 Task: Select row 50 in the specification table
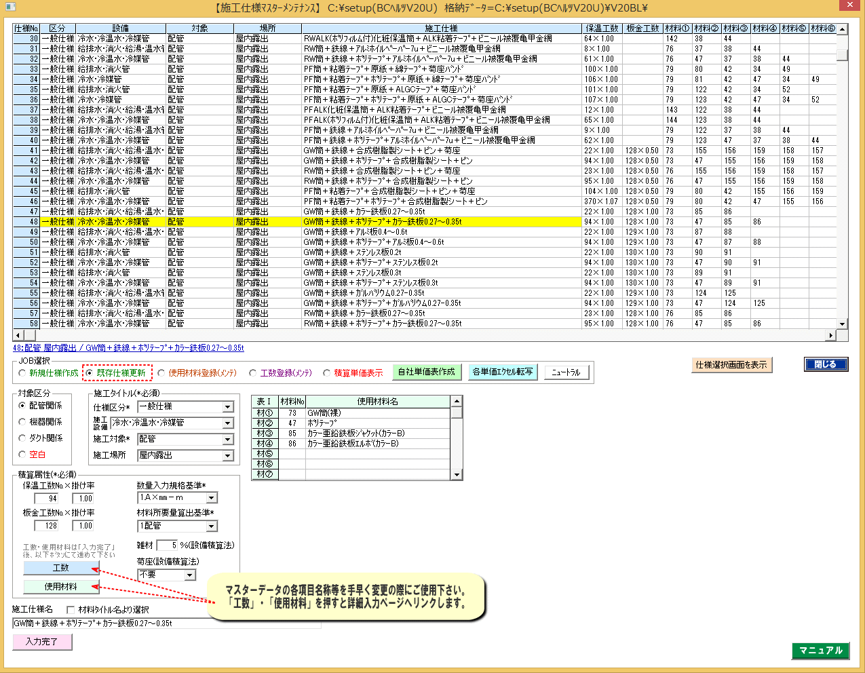[271, 242]
